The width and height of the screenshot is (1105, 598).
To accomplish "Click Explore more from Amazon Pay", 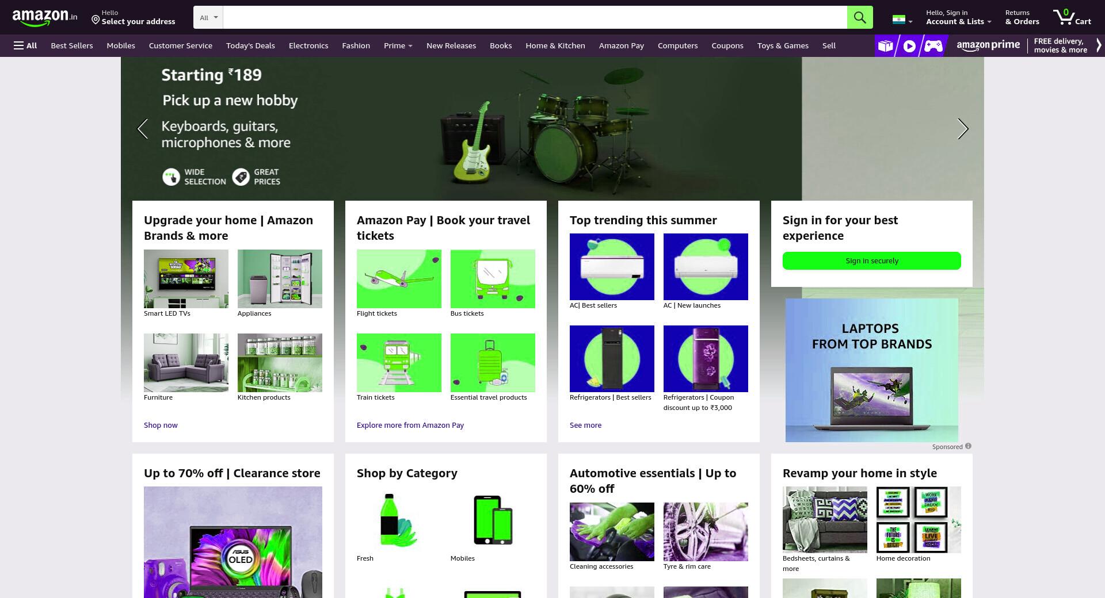I will [x=410, y=425].
